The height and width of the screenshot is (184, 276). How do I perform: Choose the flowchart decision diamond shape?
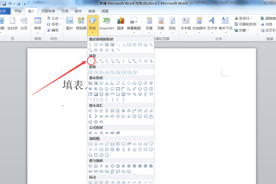[101, 144]
